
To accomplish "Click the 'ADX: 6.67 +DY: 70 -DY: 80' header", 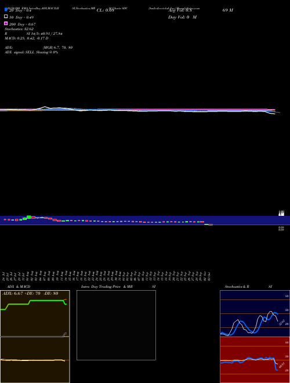I will [30, 293].
